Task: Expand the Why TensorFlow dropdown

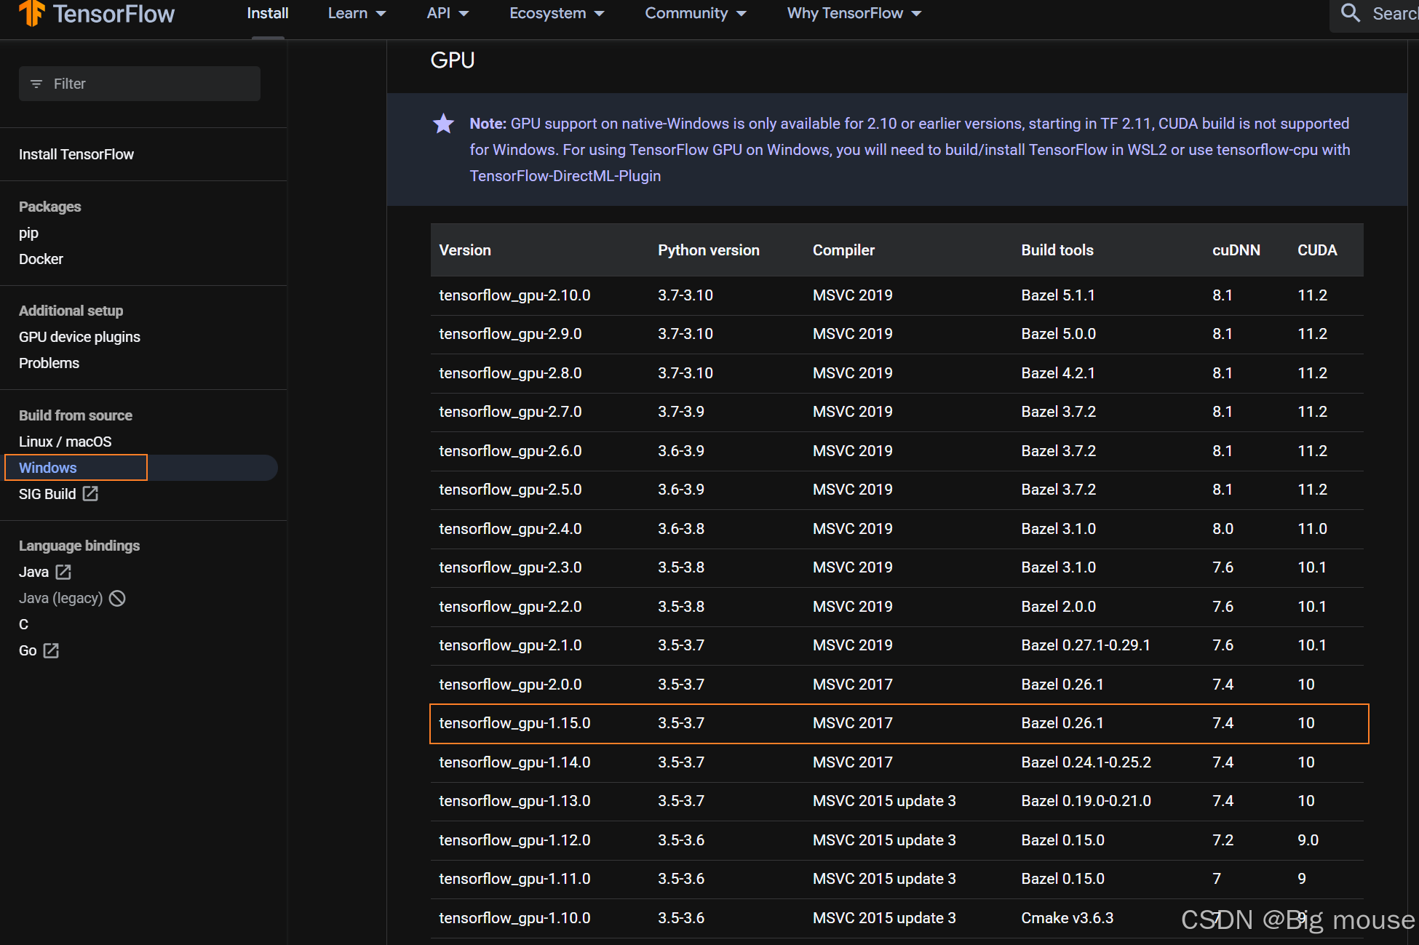Action: click(854, 13)
